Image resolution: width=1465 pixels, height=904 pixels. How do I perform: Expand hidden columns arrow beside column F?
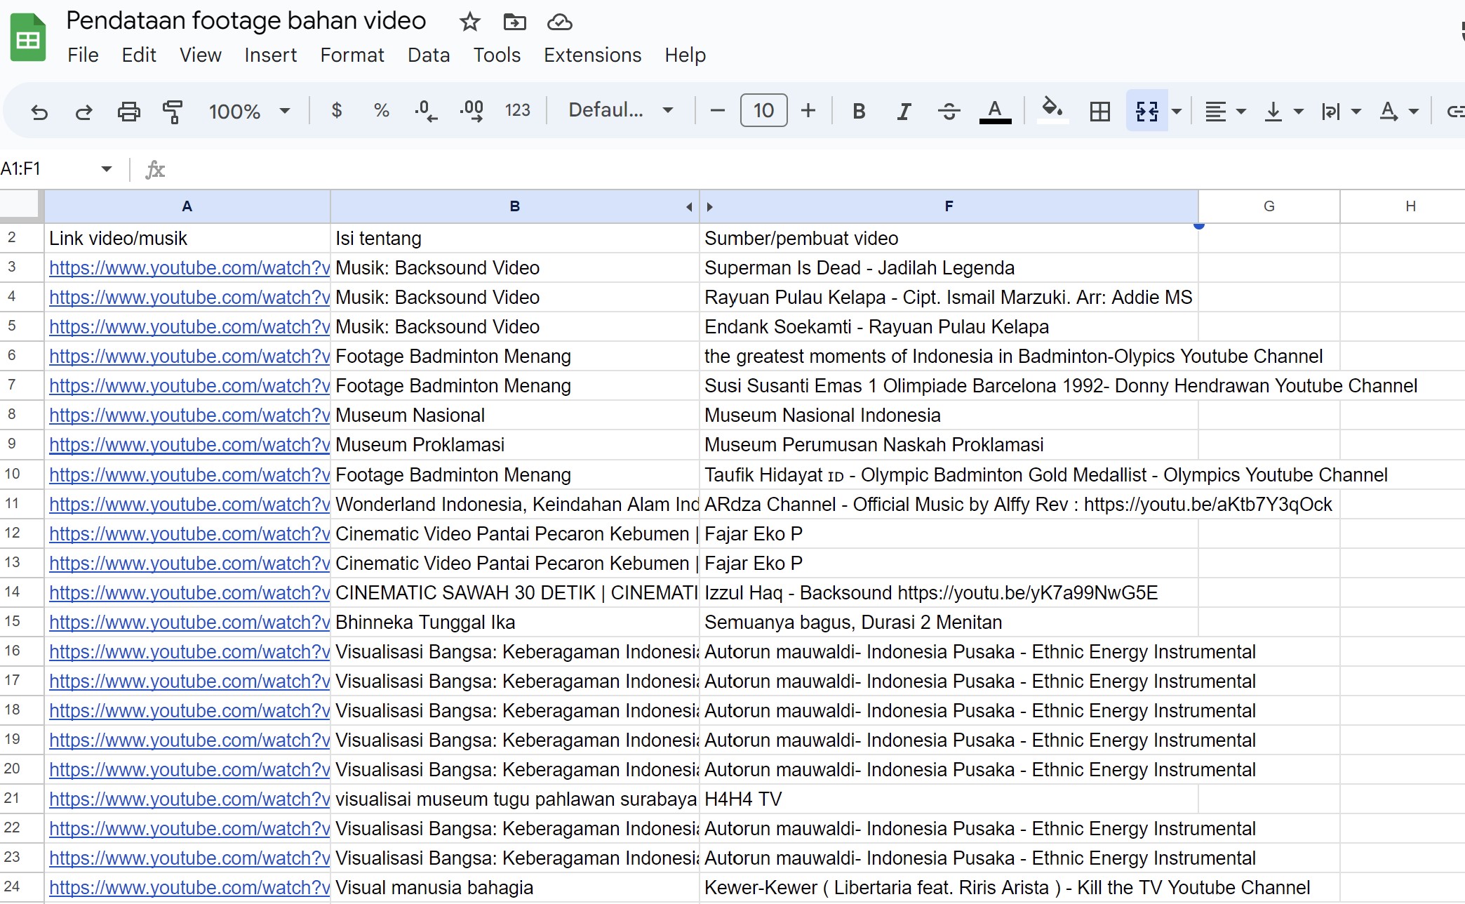click(709, 207)
